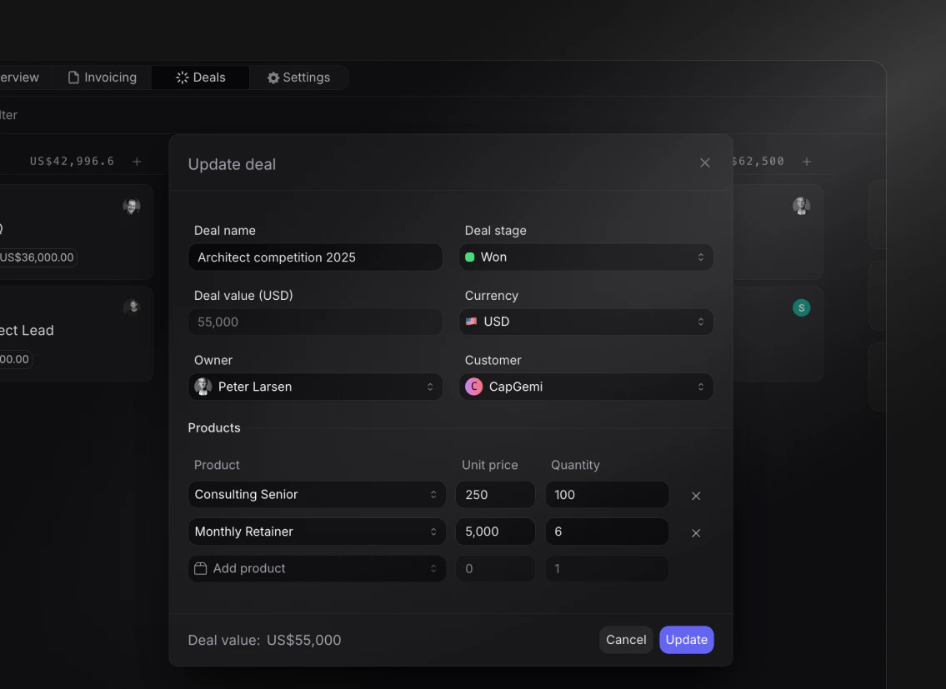
Task: Click Peter Larsen's avatar in Owner field
Action: pyautogui.click(x=203, y=387)
